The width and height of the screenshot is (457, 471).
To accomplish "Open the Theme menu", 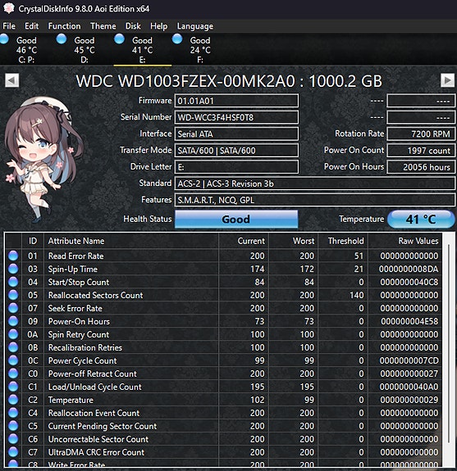I will [x=103, y=26].
